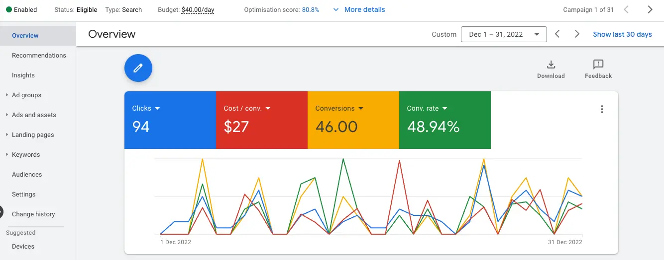Go to next campaign arrow
Viewport: 664px width, 260px height.
coord(650,9)
